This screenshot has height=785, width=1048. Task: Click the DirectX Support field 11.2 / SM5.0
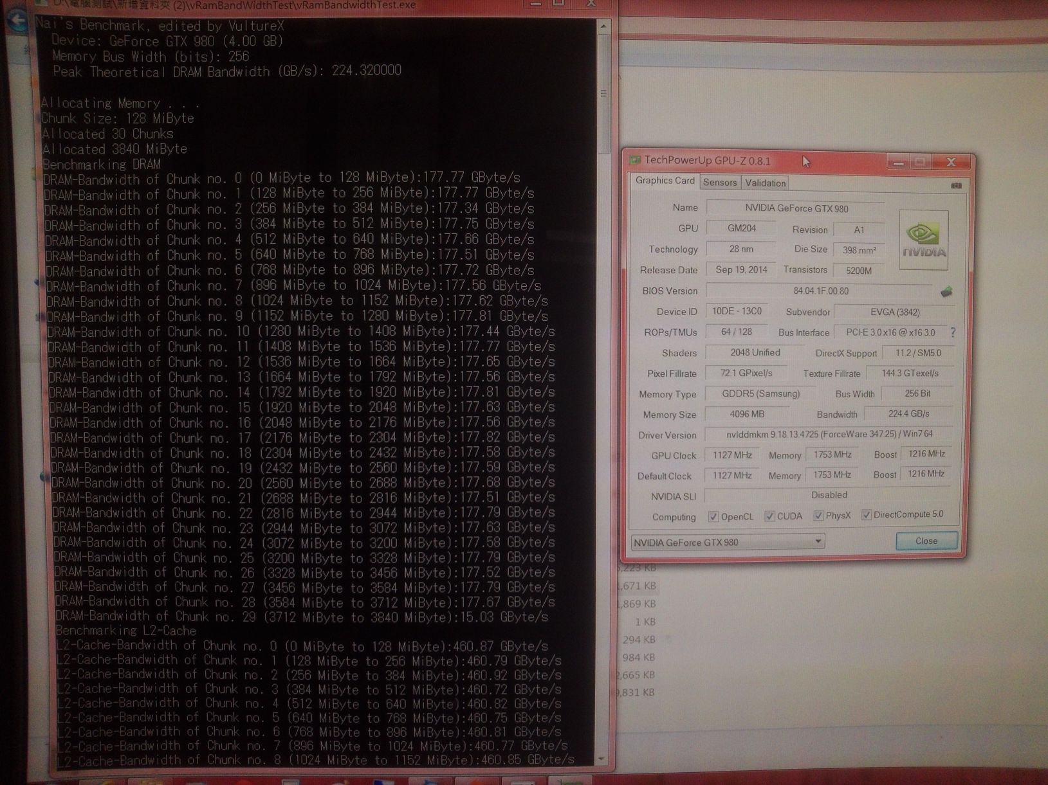[x=918, y=353]
